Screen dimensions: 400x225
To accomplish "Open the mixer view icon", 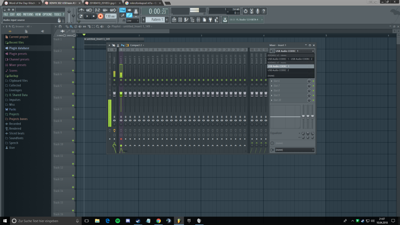I will [x=198, y=20].
